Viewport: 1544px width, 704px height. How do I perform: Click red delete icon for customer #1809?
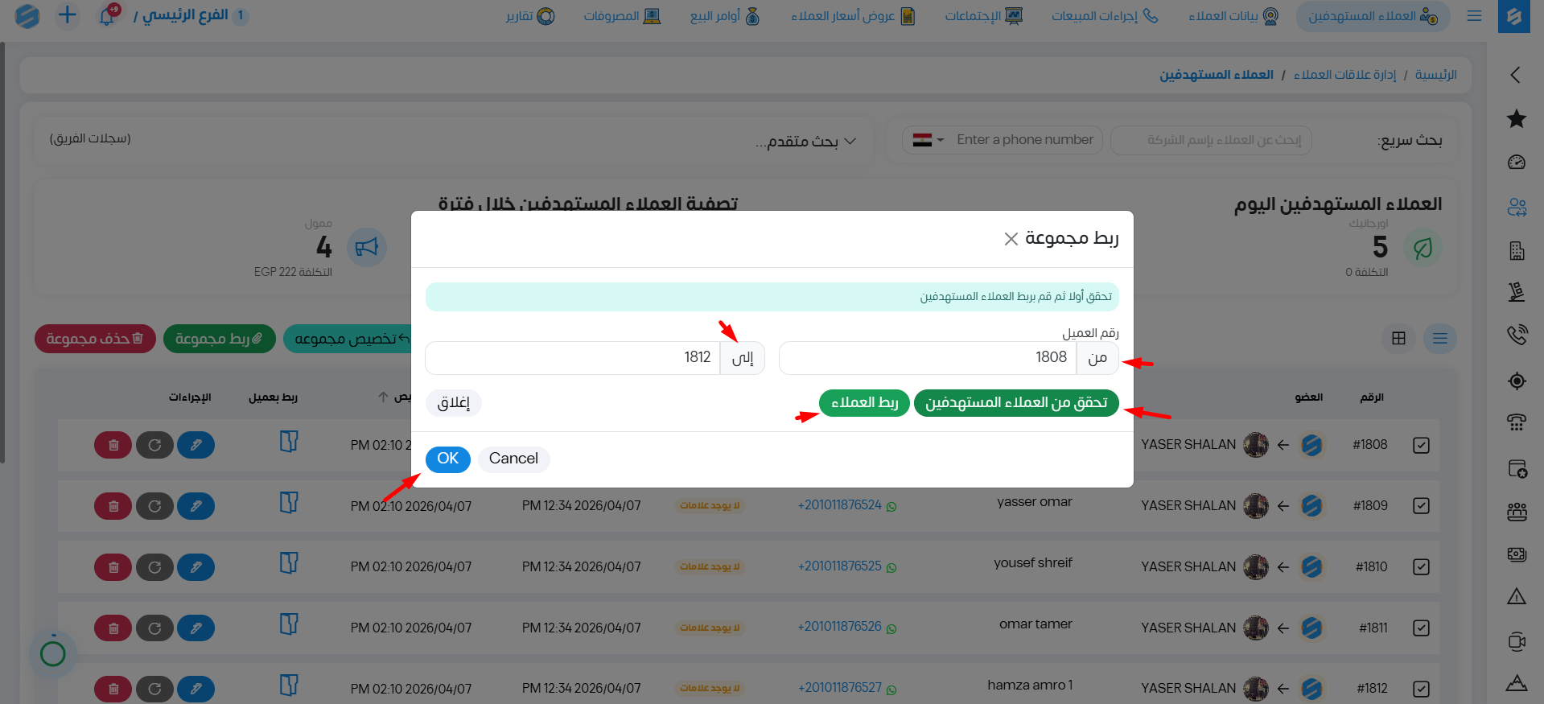point(113,506)
